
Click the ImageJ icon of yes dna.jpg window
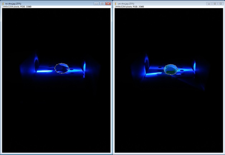pos(116,4)
